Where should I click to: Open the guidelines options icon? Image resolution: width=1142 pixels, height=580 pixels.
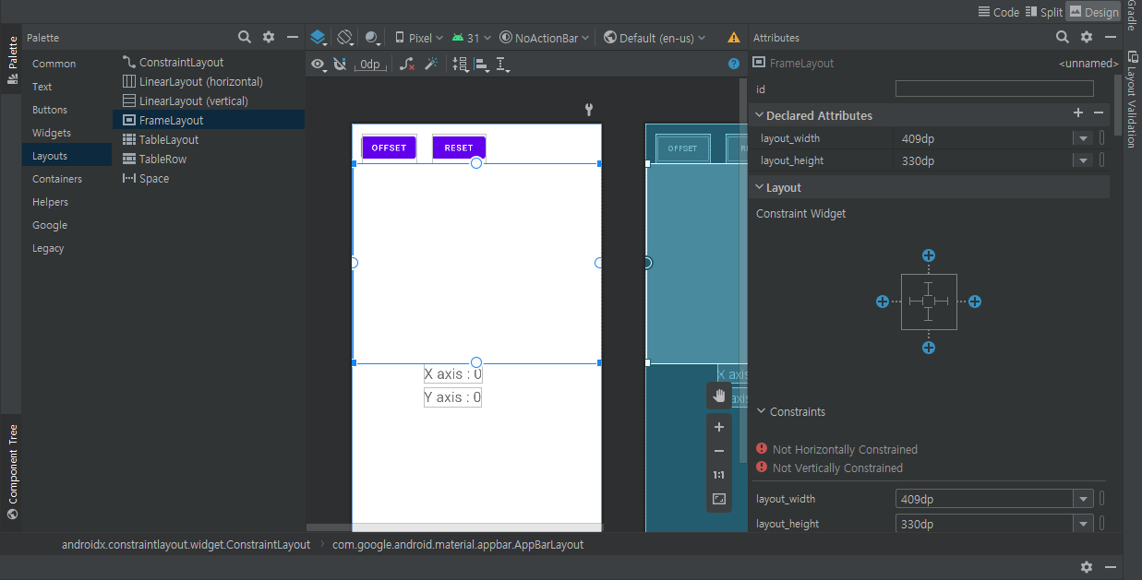(503, 64)
